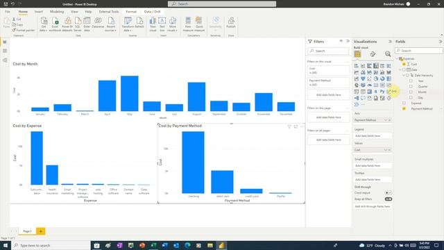
Task: Open the Data / Drill ribbon tab
Action: coord(153,12)
